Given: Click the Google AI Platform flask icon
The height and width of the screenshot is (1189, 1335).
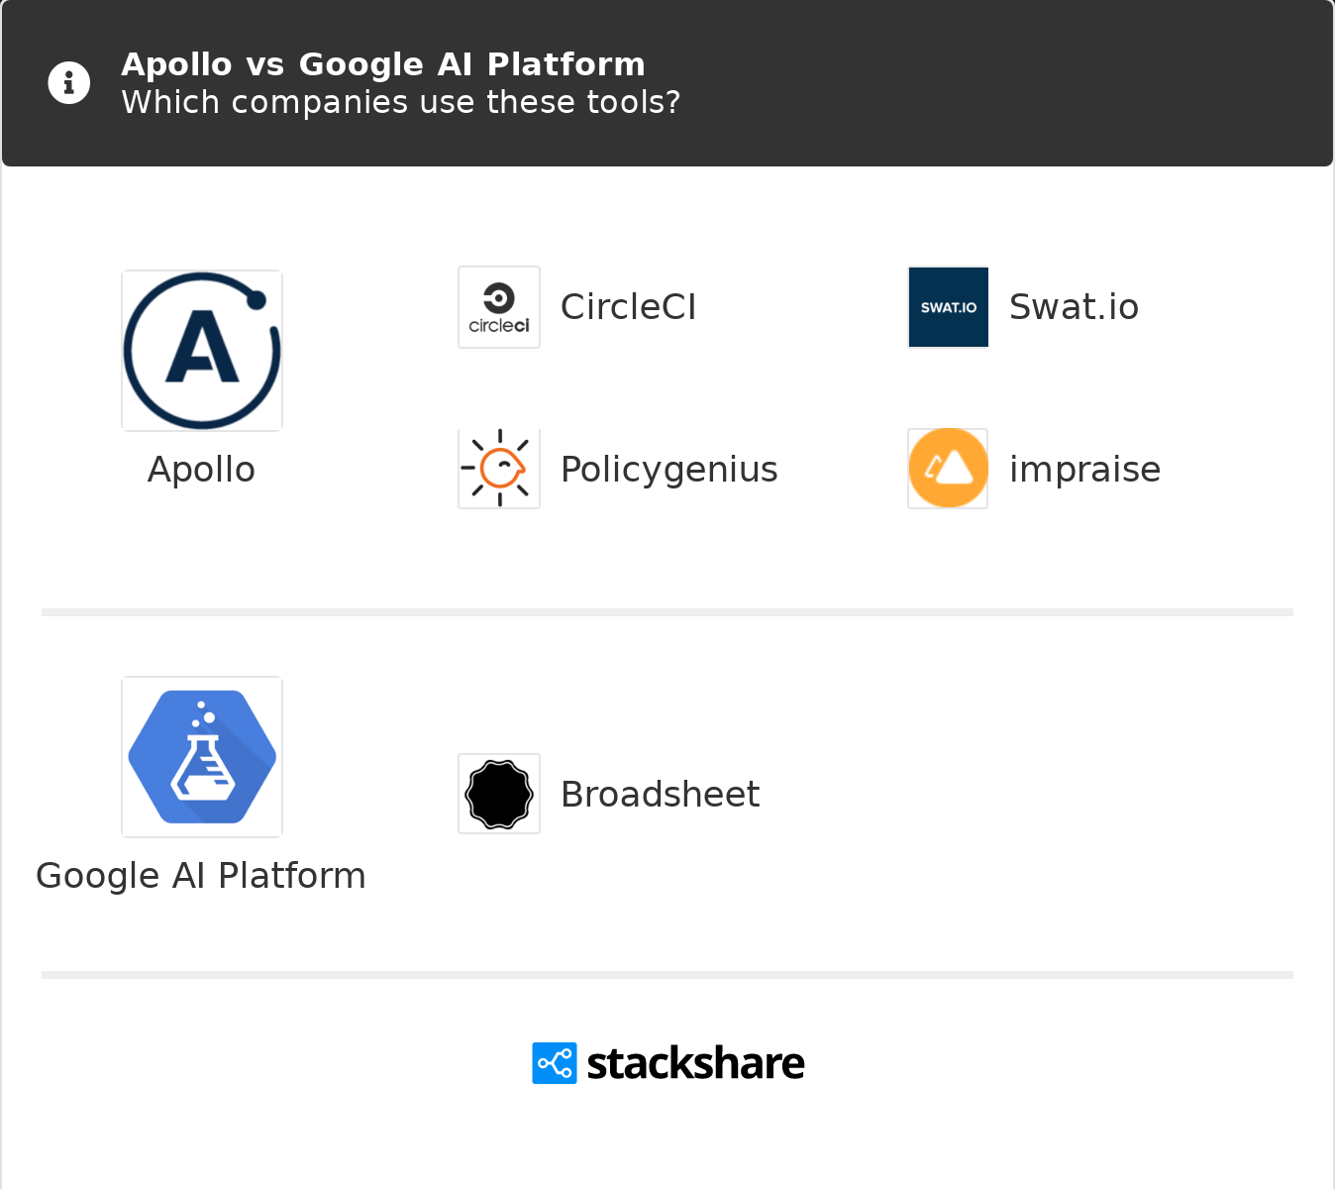Looking at the screenshot, I should (x=202, y=757).
